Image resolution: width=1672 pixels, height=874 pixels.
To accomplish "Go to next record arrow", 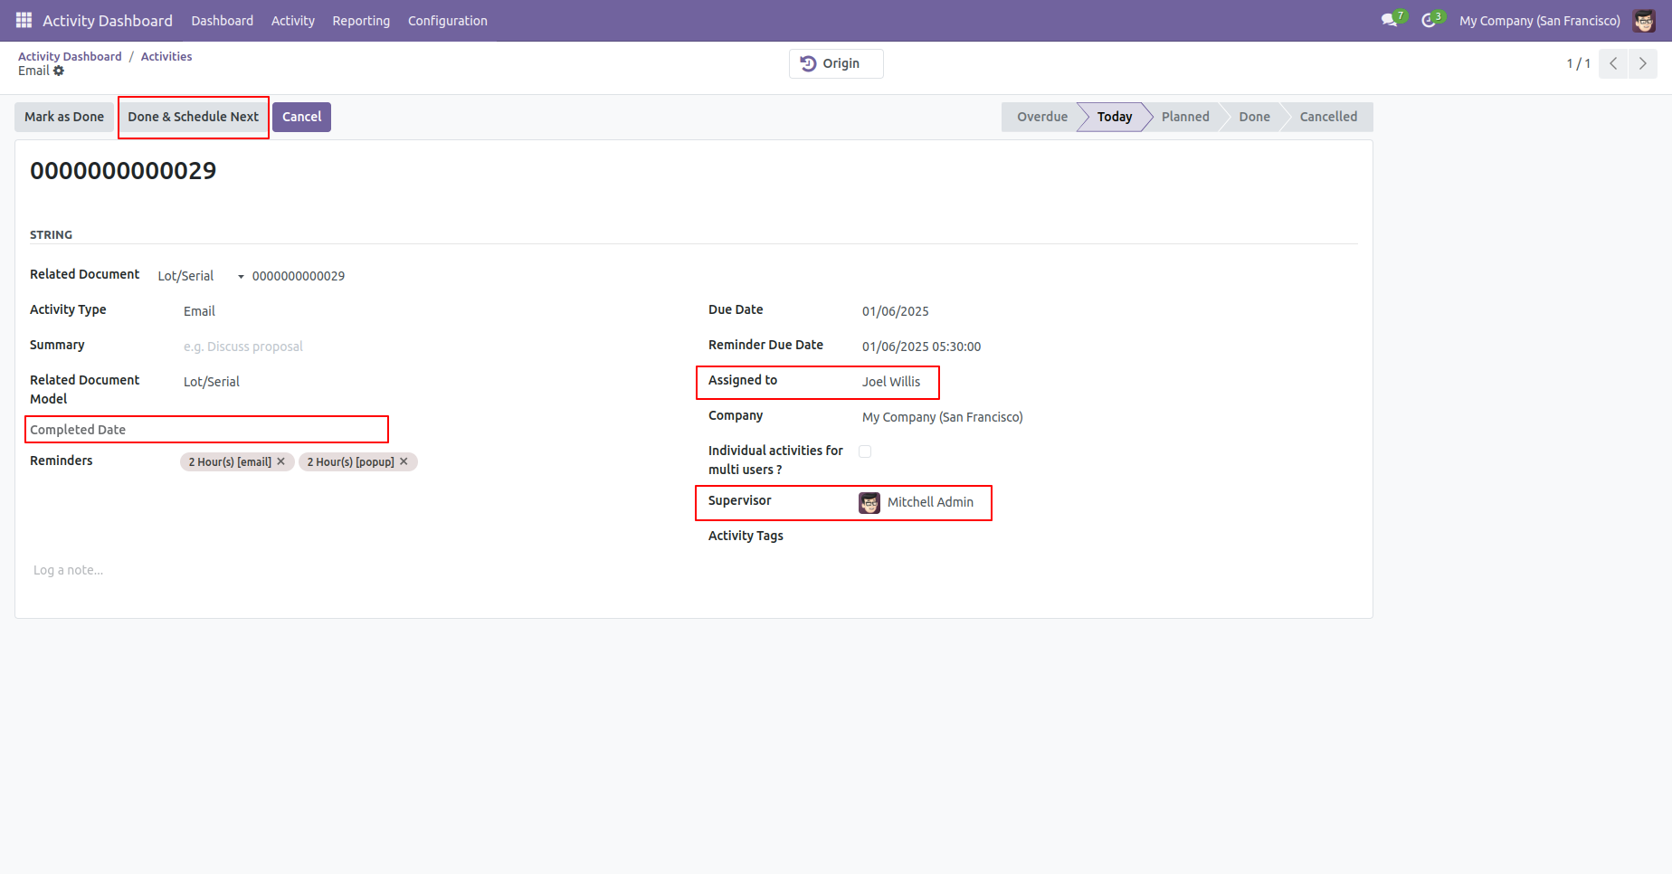I will coord(1643,63).
